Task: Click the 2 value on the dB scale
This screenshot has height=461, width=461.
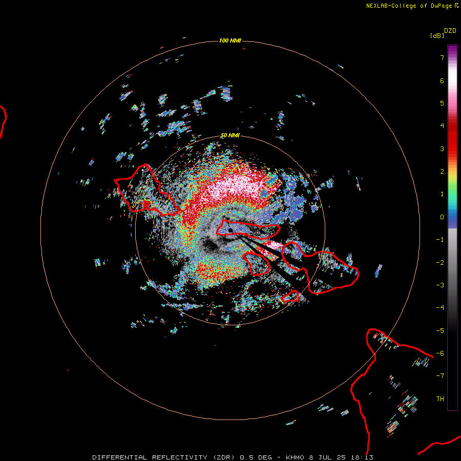Action: coord(442,172)
